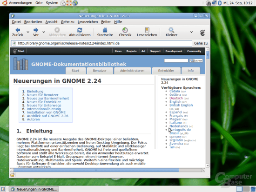Zoom out with the Kleiner magnifier
This screenshot has height=192, width=256.
(x=171, y=30)
